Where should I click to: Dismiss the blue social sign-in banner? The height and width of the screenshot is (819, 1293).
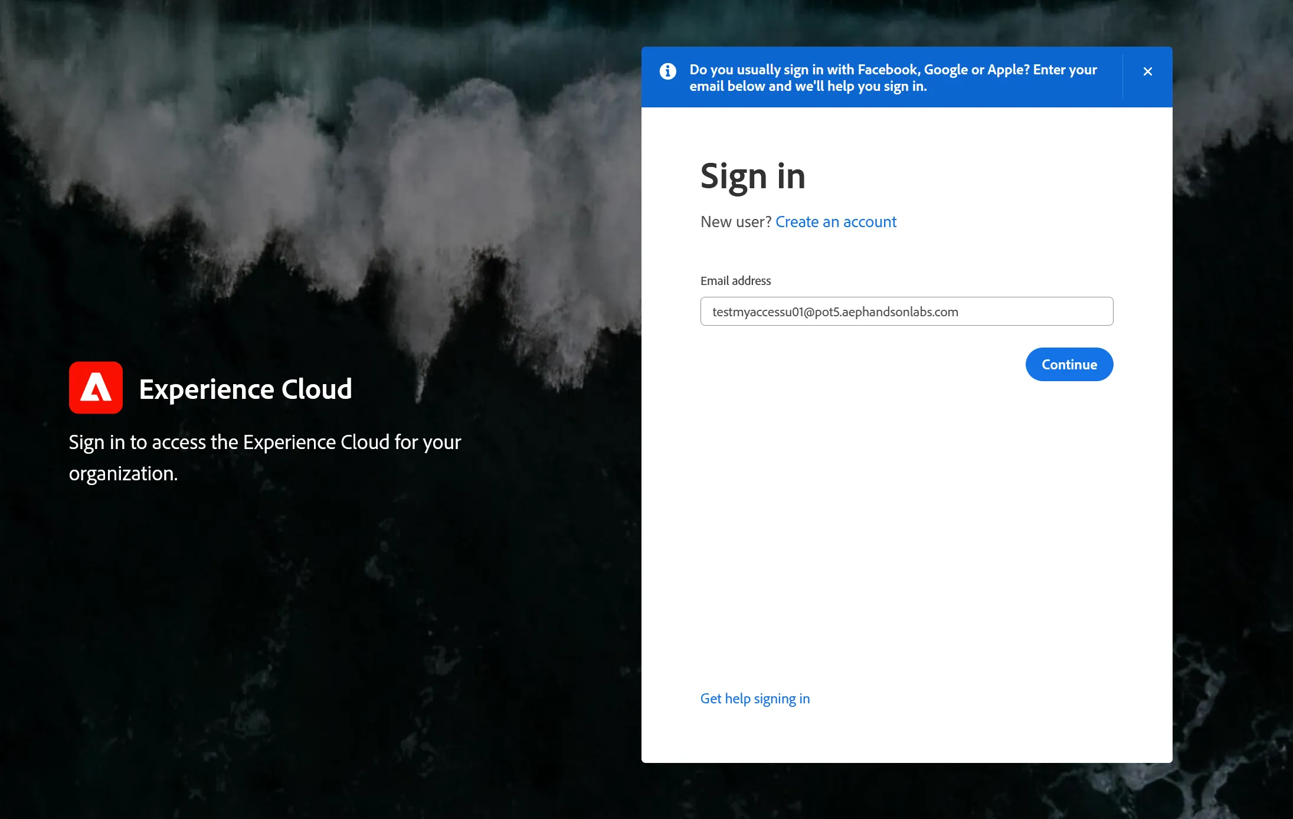pos(1147,71)
